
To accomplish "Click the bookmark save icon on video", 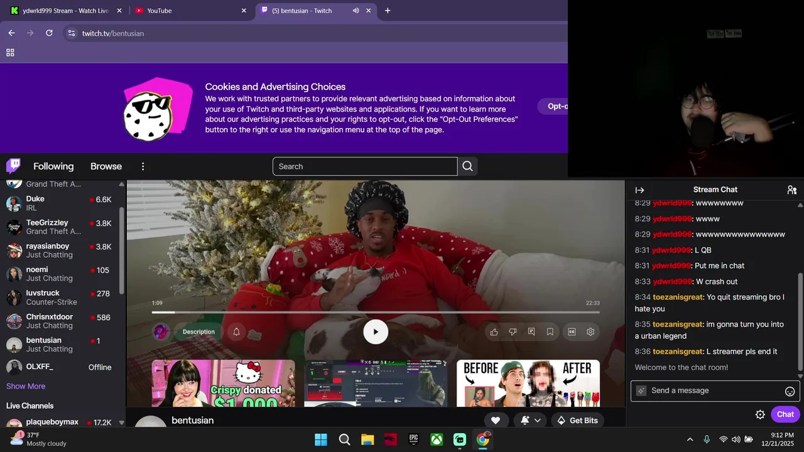I will coord(550,332).
